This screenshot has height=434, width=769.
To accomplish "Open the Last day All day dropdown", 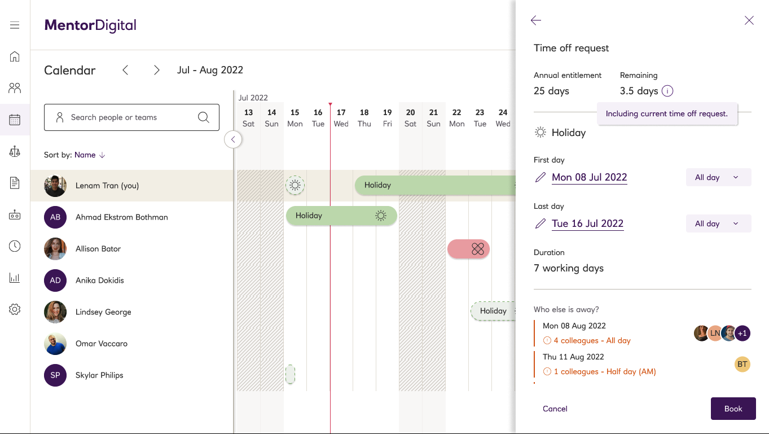I will pos(719,223).
